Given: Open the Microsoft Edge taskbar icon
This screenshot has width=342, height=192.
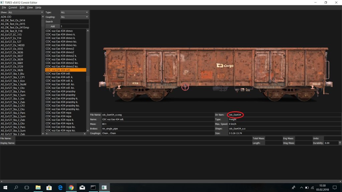Looking at the screenshot, I should tap(60, 188).
